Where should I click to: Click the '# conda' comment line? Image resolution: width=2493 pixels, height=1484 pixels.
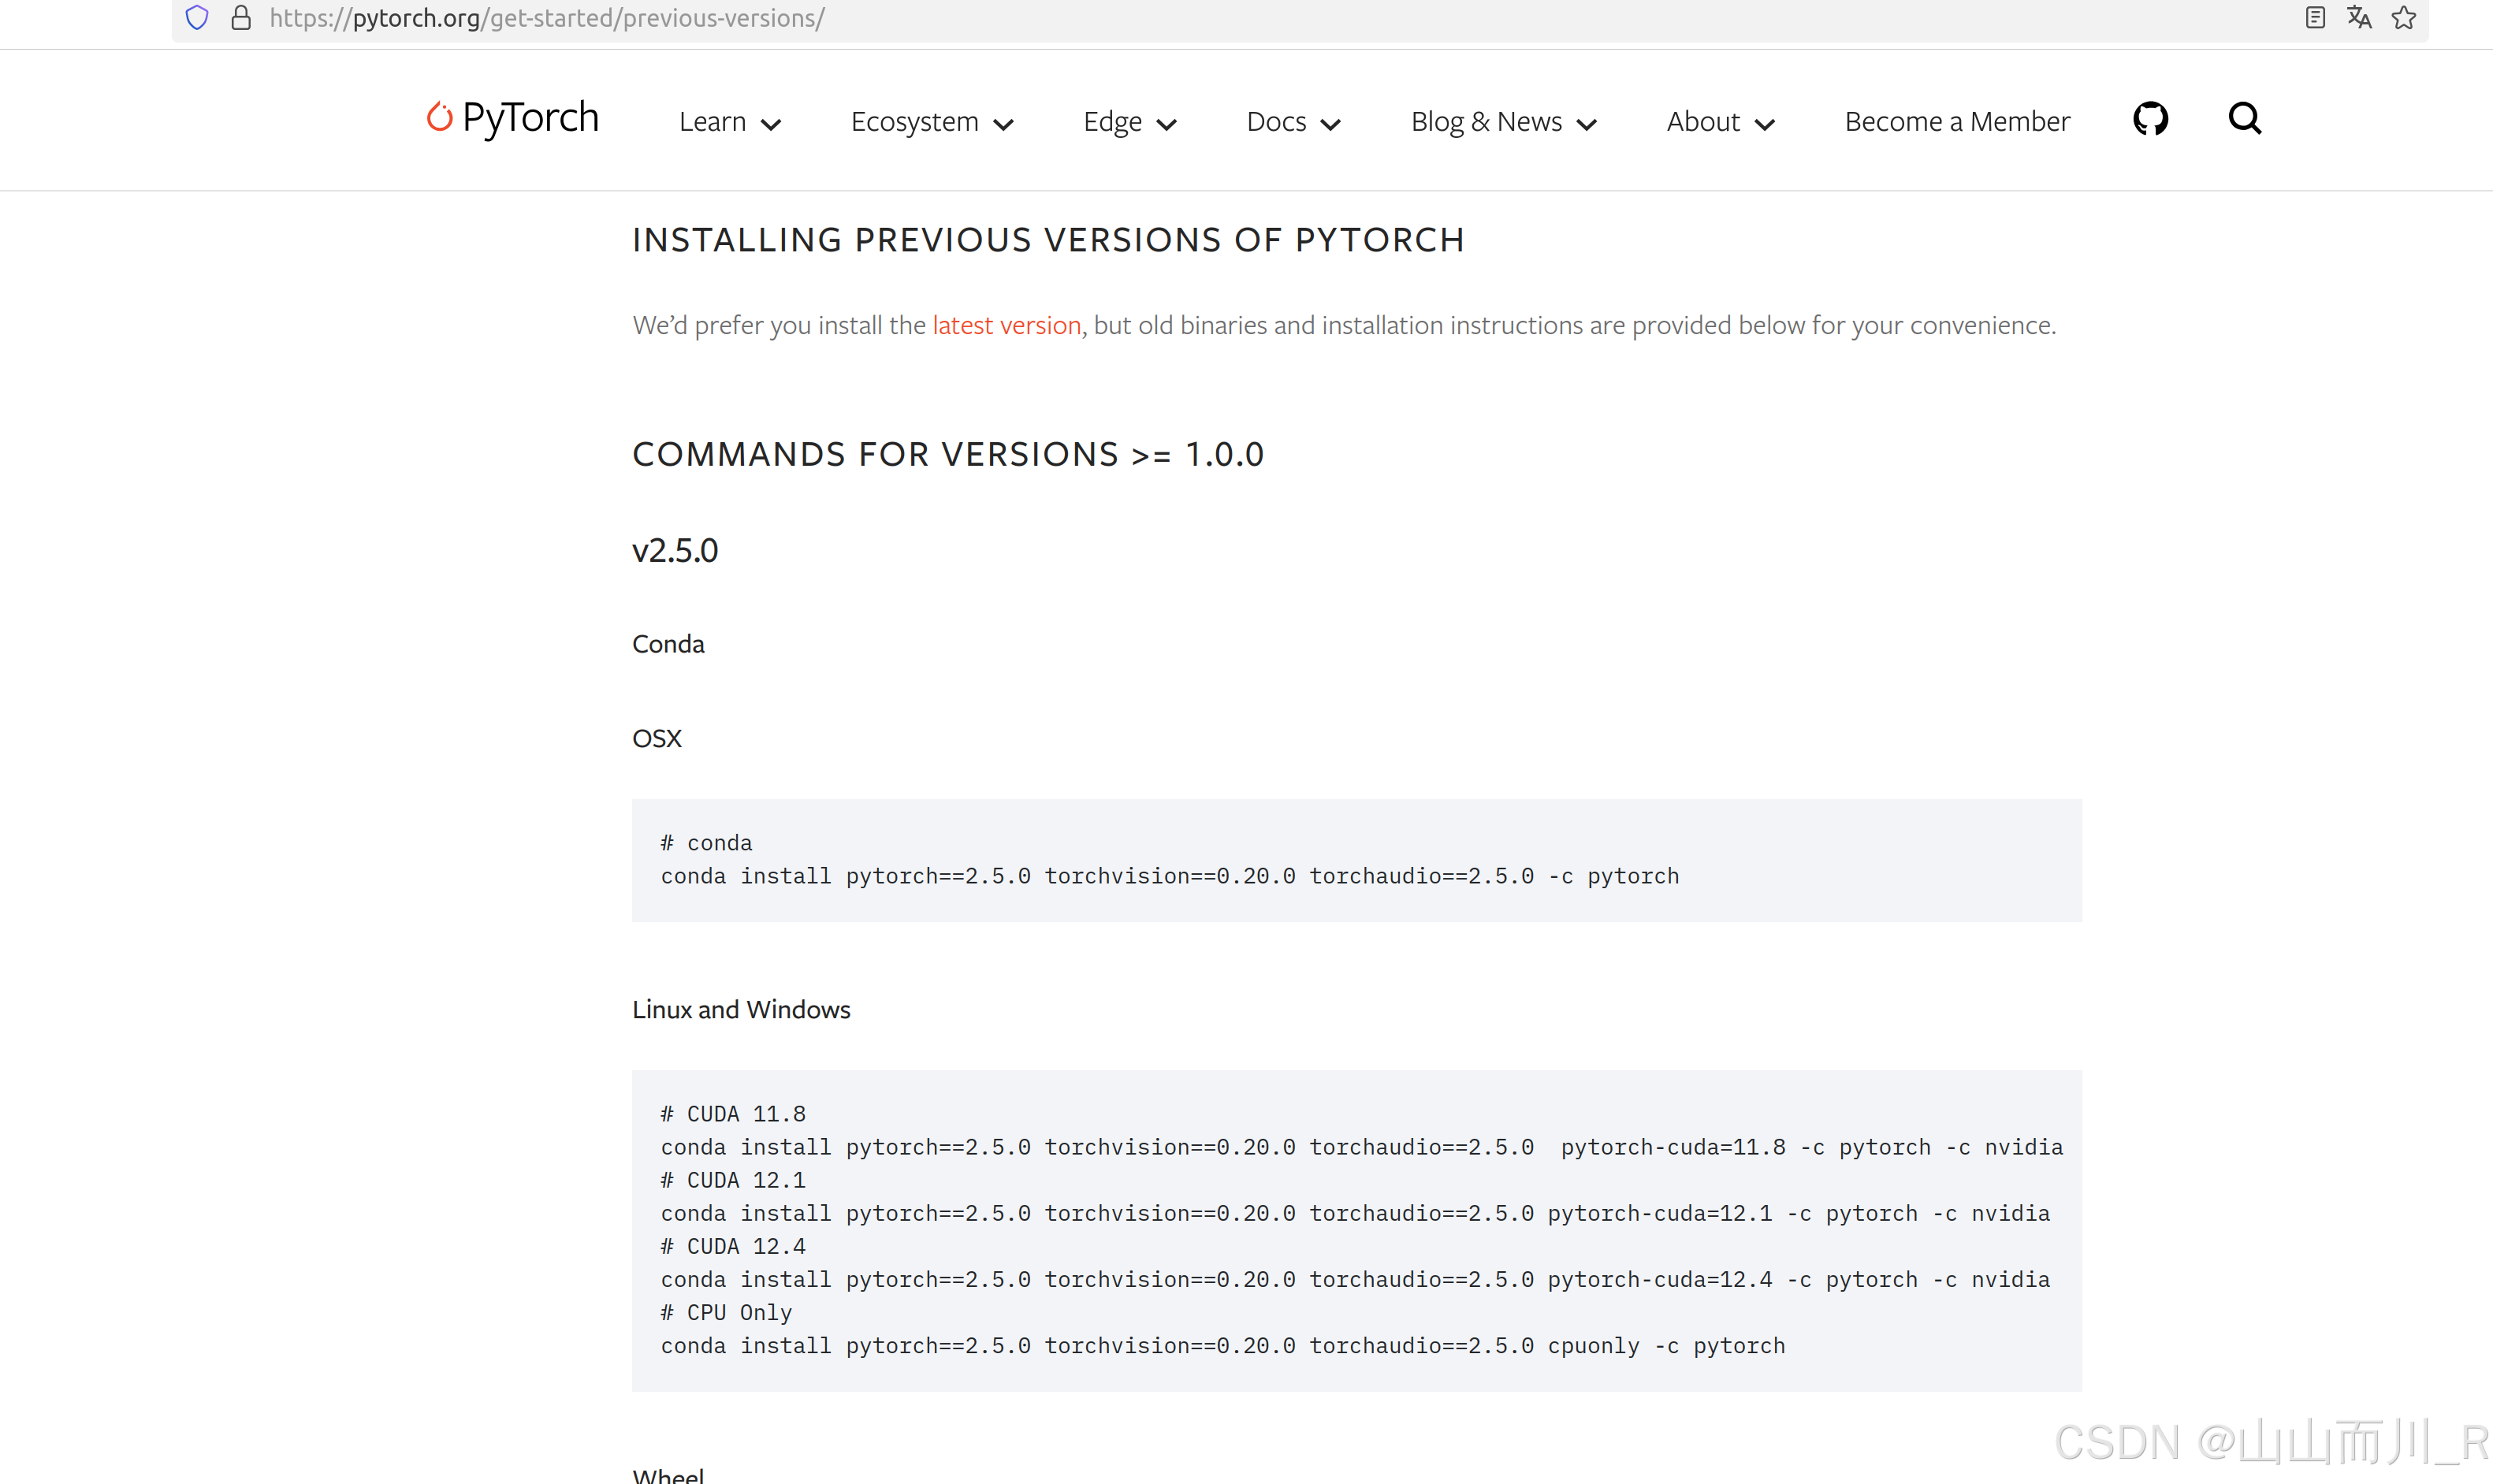click(706, 843)
